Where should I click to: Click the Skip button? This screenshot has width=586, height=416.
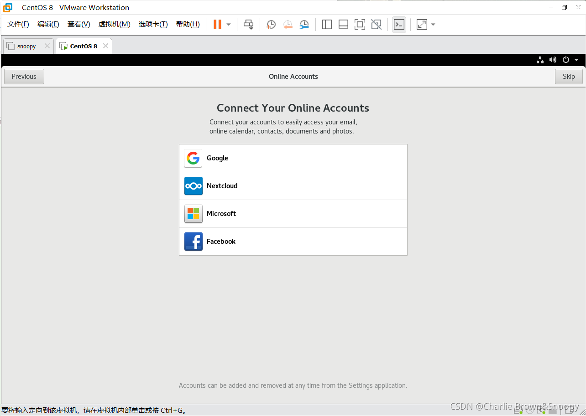(x=569, y=77)
